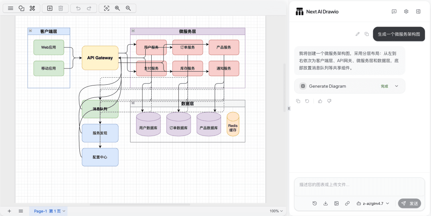The image size is (431, 216).
Task: Click the redo arrow
Action: point(89,8)
